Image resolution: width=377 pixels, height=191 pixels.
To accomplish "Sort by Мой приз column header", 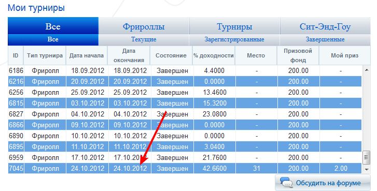I will (x=344, y=55).
